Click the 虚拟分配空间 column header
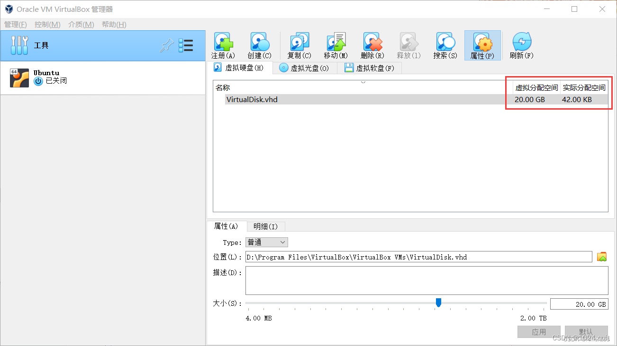Image resolution: width=617 pixels, height=346 pixels. 537,87
